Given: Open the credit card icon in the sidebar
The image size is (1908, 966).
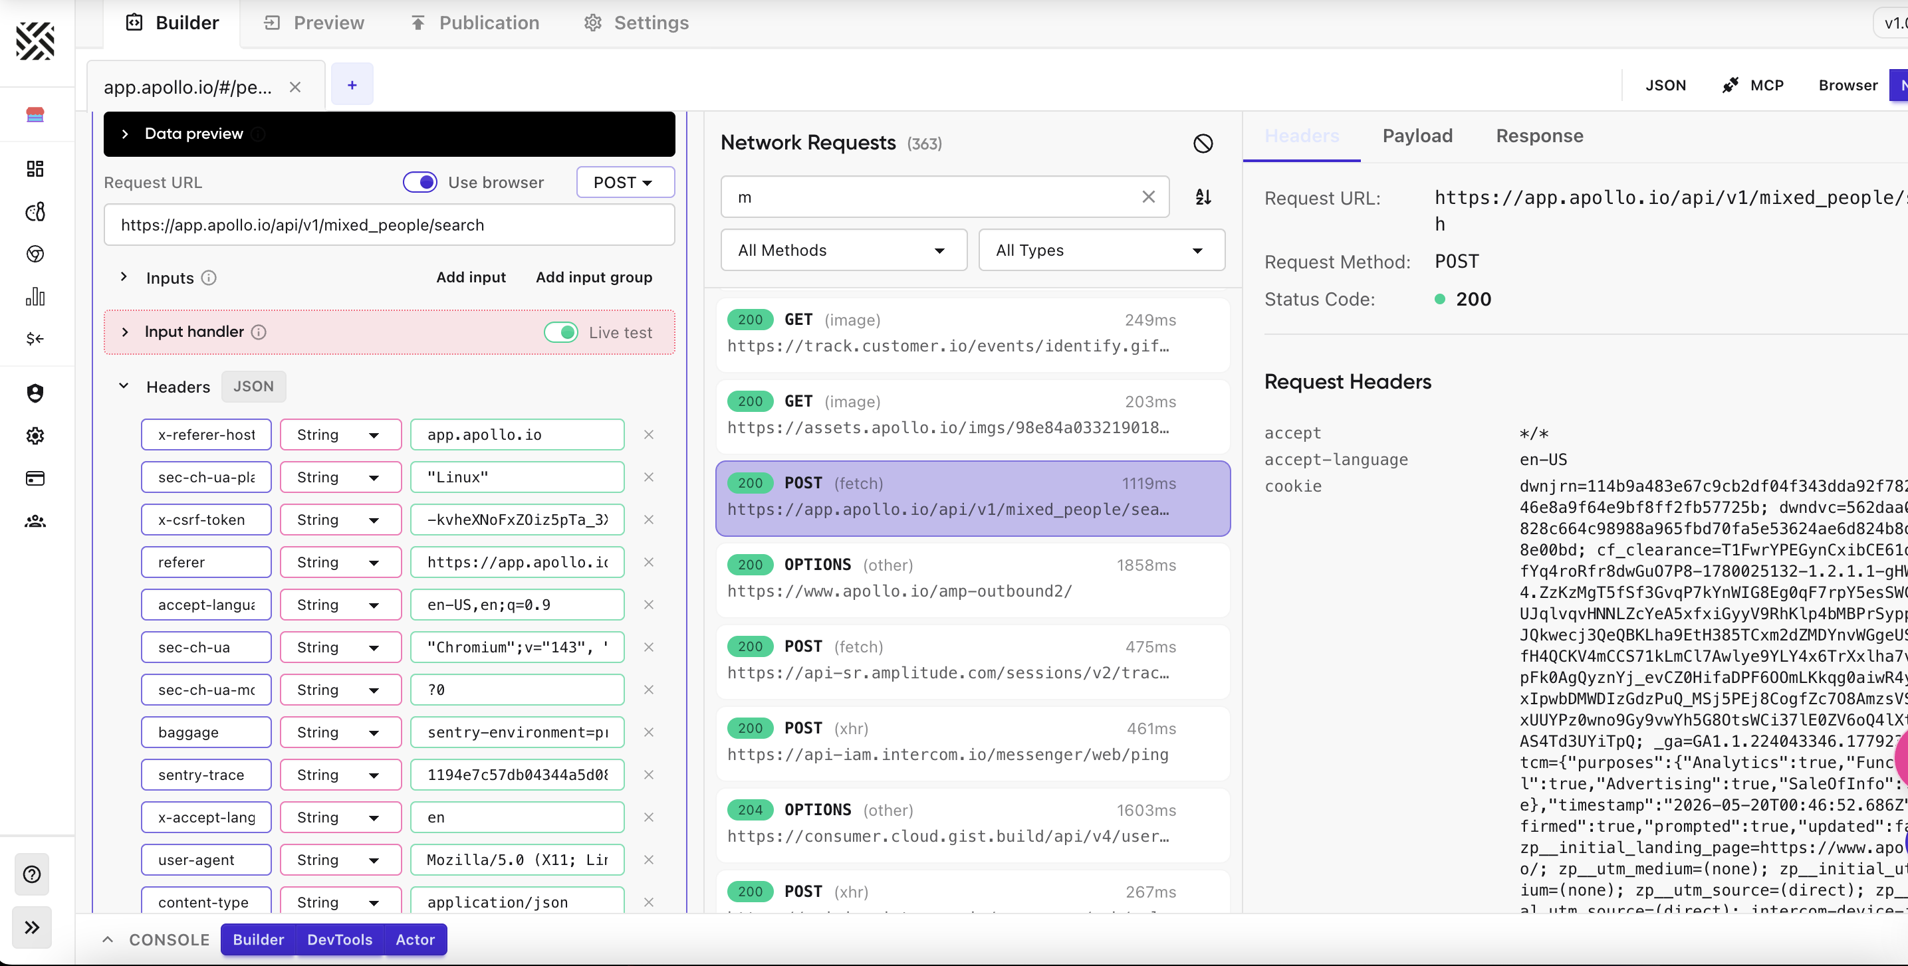Looking at the screenshot, I should [x=35, y=478].
